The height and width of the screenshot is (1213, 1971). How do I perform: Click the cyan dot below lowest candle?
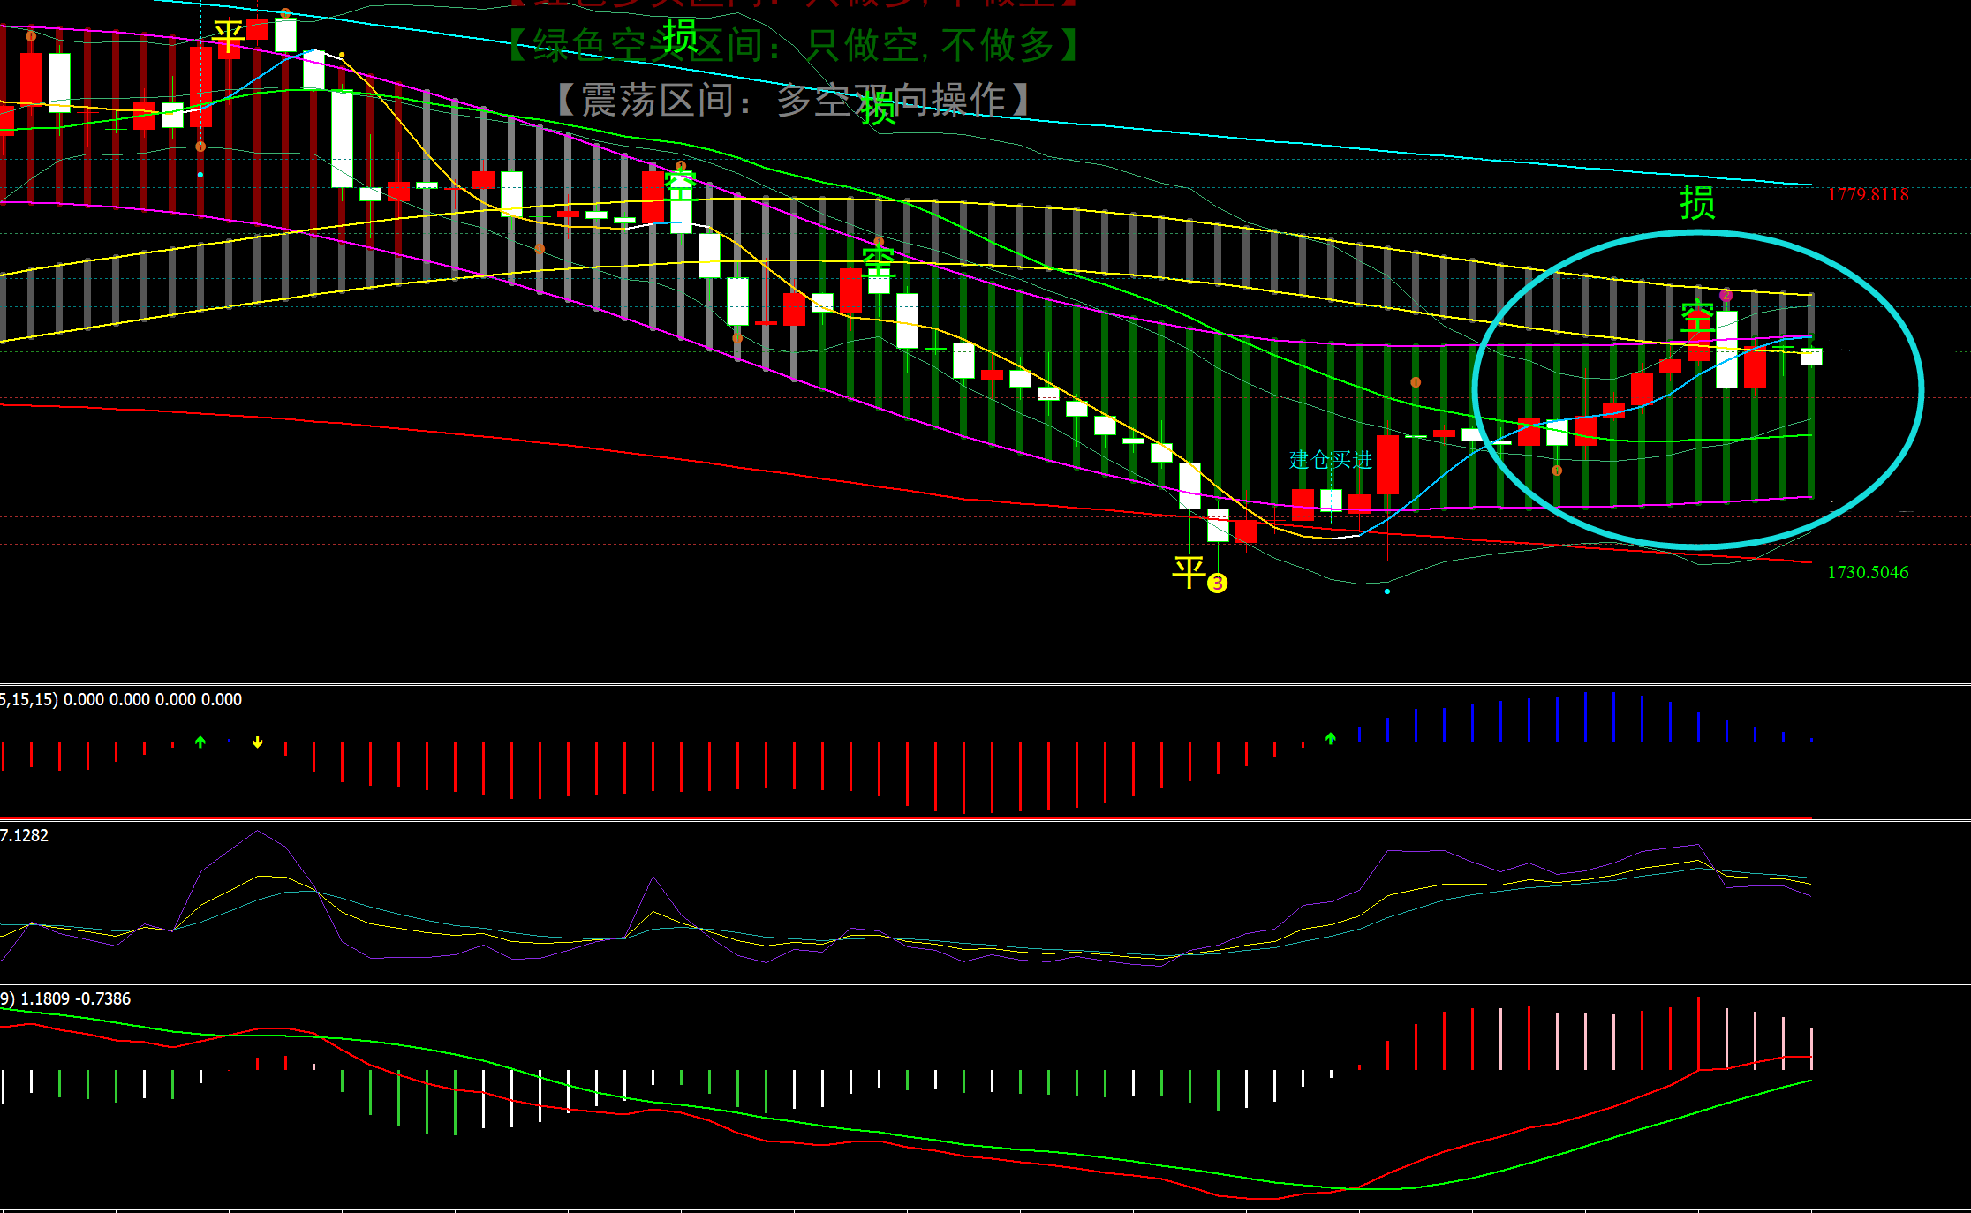coord(1387,591)
